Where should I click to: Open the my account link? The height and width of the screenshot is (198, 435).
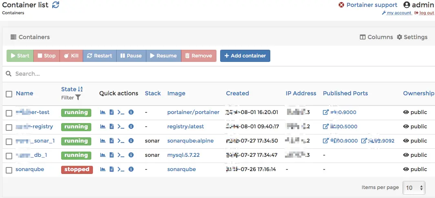tap(397, 13)
